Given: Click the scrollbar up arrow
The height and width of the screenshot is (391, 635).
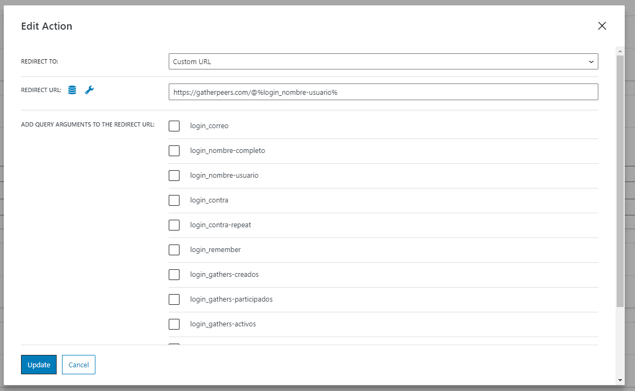Looking at the screenshot, I should point(620,51).
